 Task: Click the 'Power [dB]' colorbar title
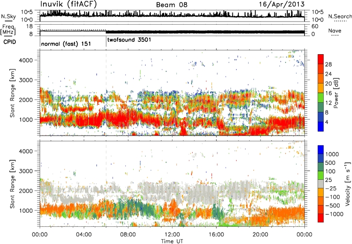click(x=336, y=93)
